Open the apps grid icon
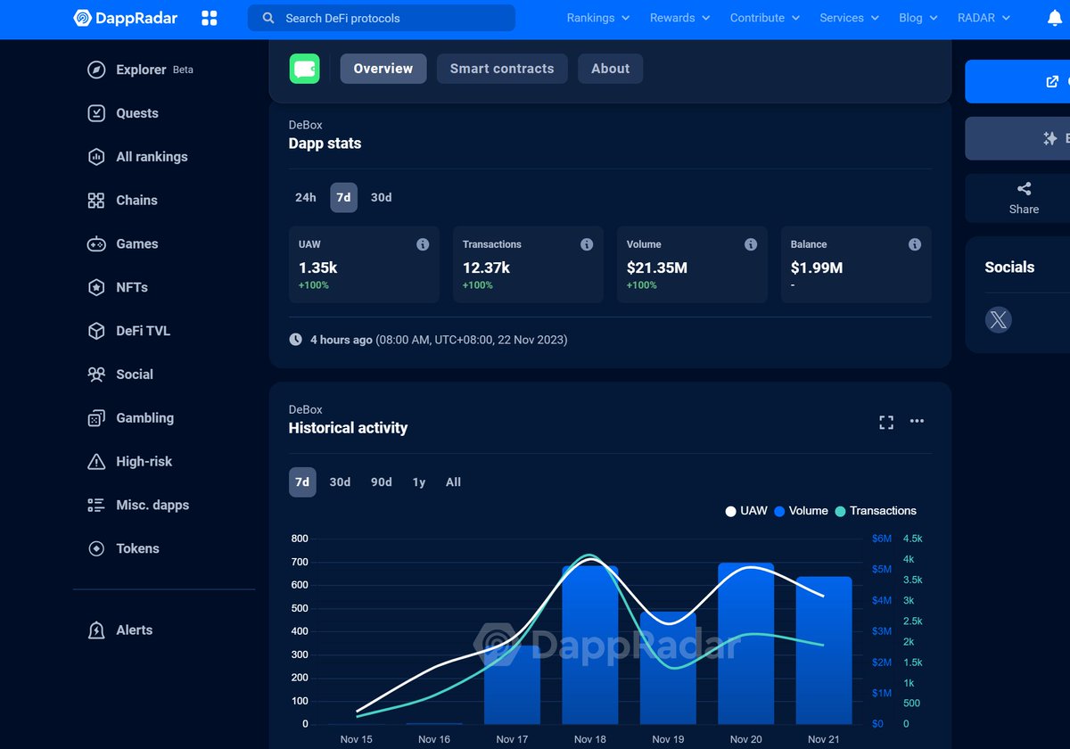Viewport: 1070px width, 749px height. pyautogui.click(x=210, y=18)
